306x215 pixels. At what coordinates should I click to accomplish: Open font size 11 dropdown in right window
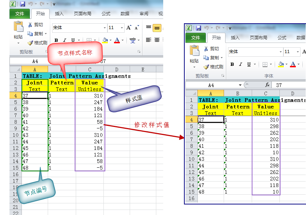pos(297,52)
